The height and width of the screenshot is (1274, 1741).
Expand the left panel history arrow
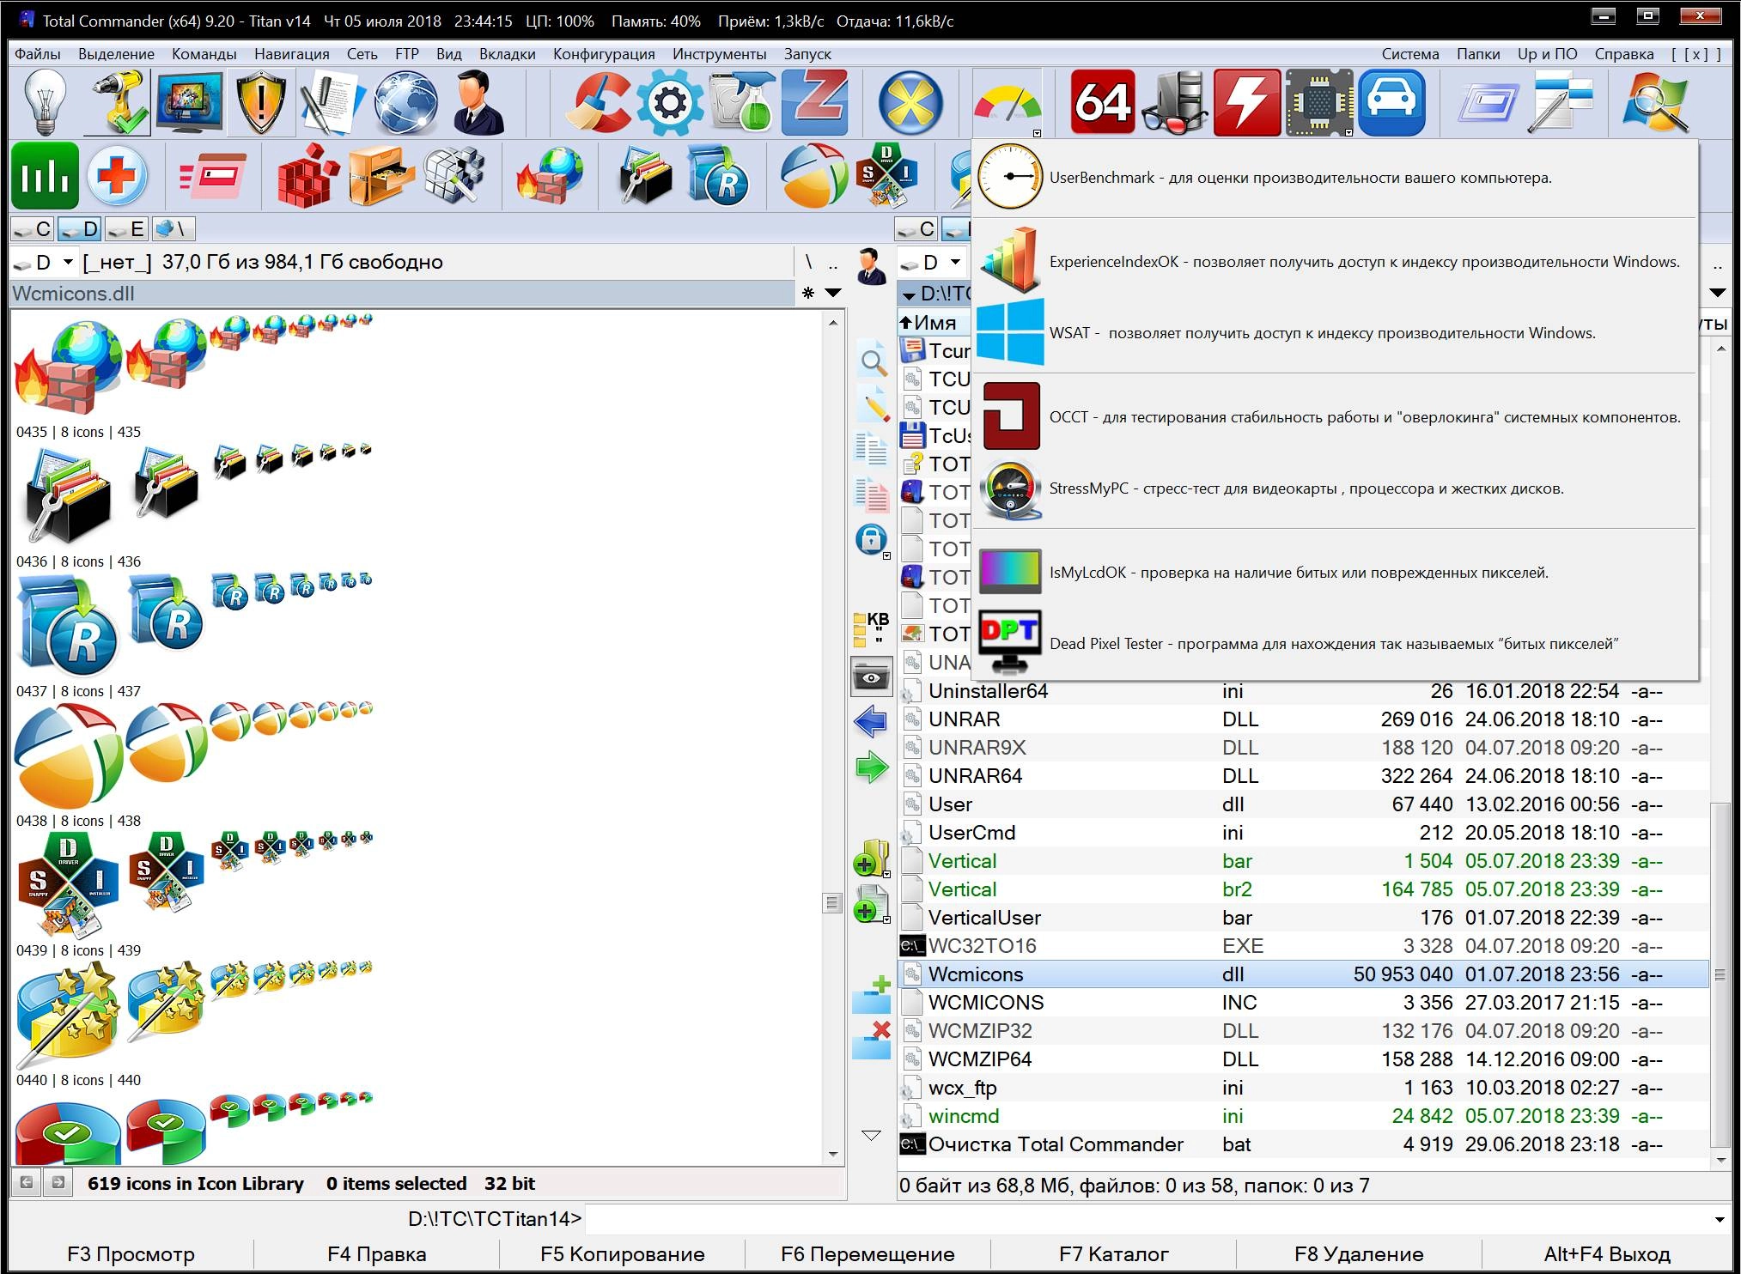tap(833, 294)
